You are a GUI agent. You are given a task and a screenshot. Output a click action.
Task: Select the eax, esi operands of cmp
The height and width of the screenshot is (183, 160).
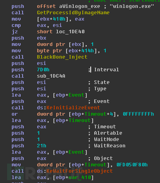(x=50, y=25)
